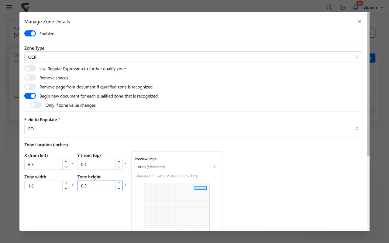389x243 pixels.
Task: Toggle the Enabled switch
Action: point(30,34)
